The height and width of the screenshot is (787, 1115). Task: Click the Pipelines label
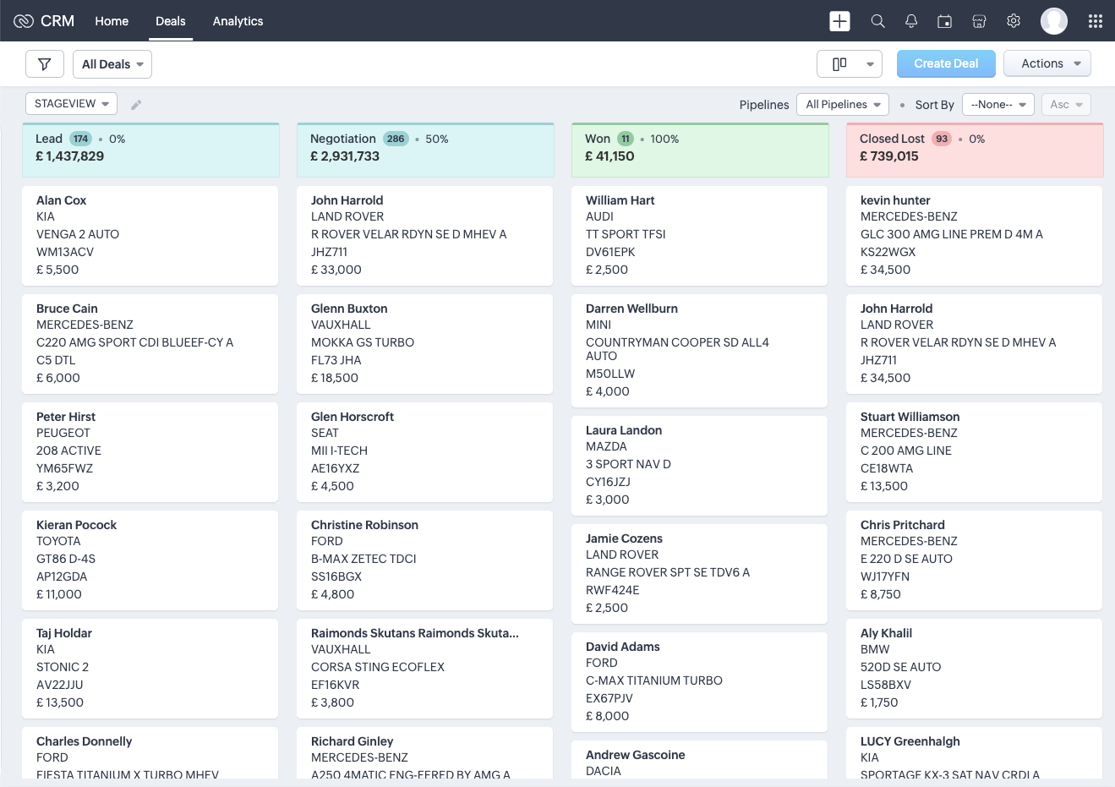764,105
